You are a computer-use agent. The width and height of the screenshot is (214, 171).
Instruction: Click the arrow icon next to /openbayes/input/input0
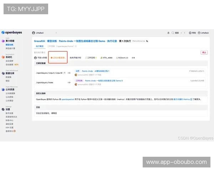click(69, 73)
